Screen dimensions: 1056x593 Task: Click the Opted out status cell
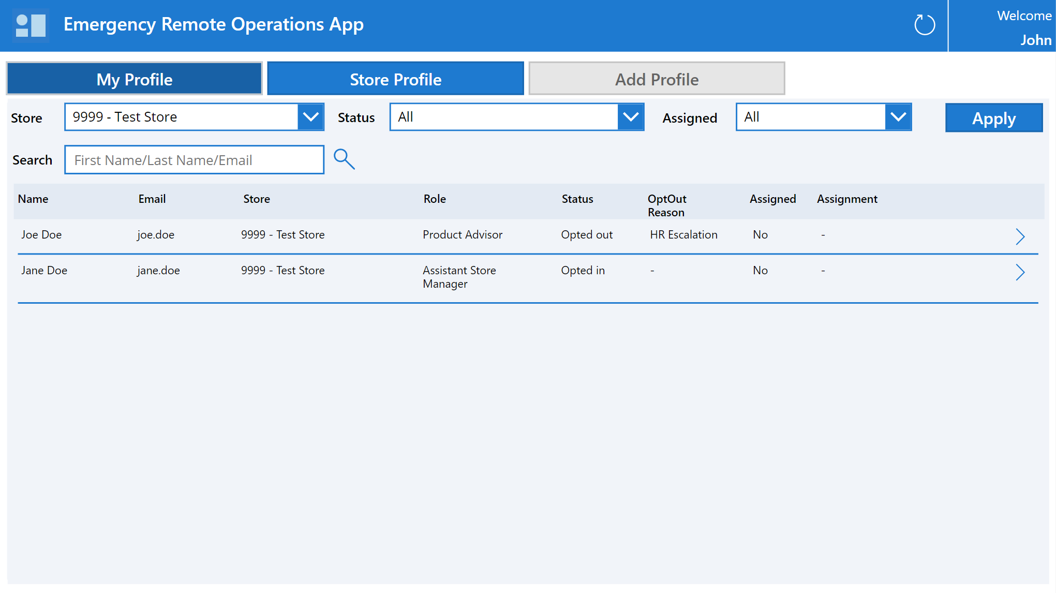pyautogui.click(x=587, y=234)
